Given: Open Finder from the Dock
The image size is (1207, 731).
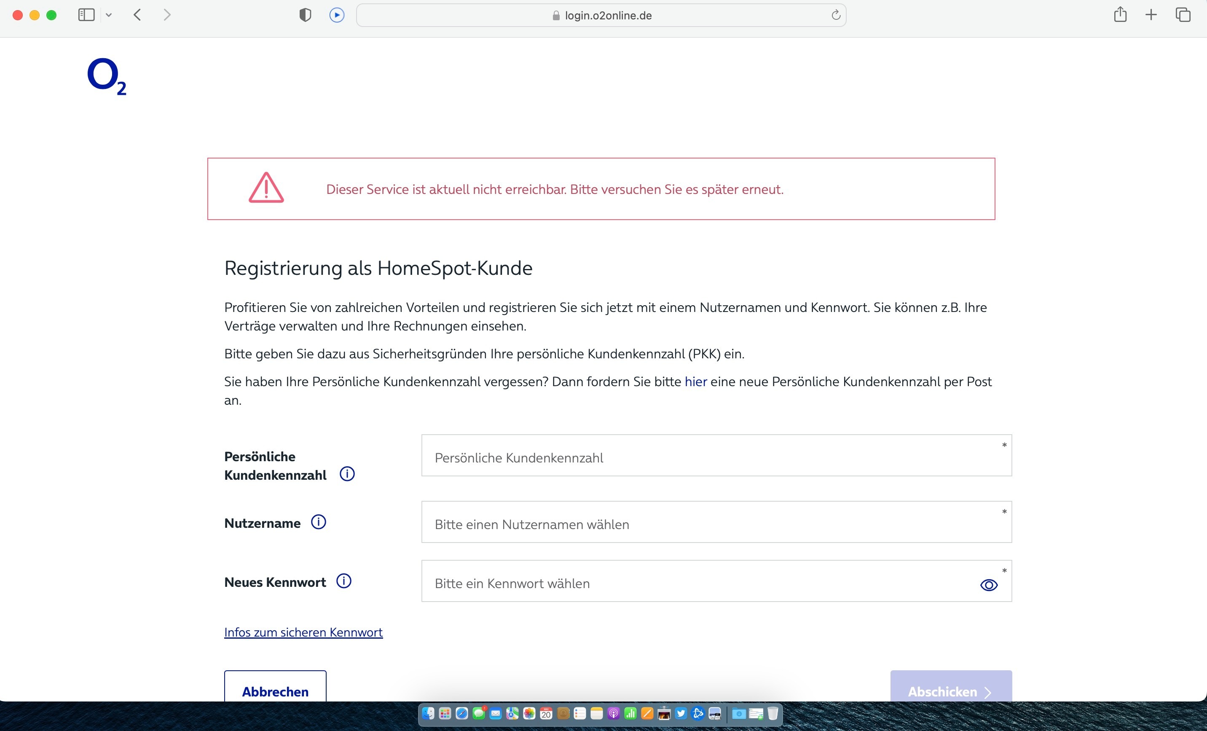Looking at the screenshot, I should pyautogui.click(x=429, y=713).
